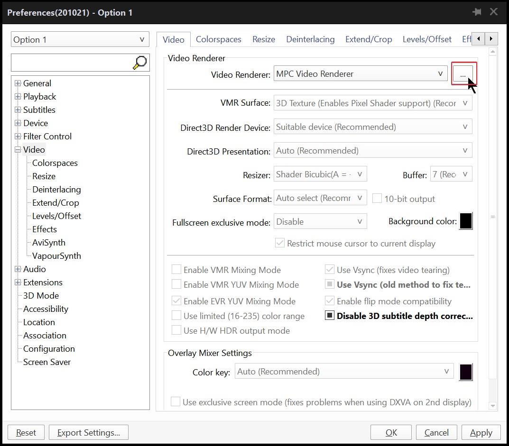
Task: Open the Resizer dropdown
Action: [320, 174]
